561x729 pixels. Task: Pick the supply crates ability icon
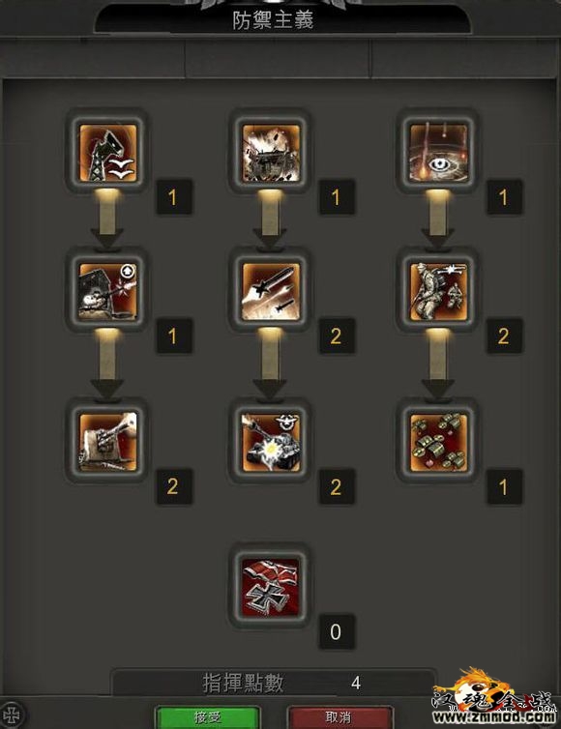click(x=438, y=441)
